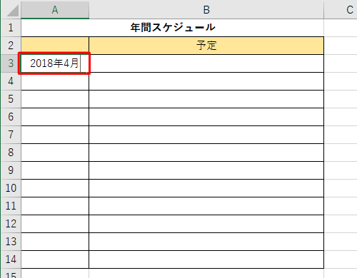The width and height of the screenshot is (357, 278).
Task: Click empty cell A14
Action: 55,259
